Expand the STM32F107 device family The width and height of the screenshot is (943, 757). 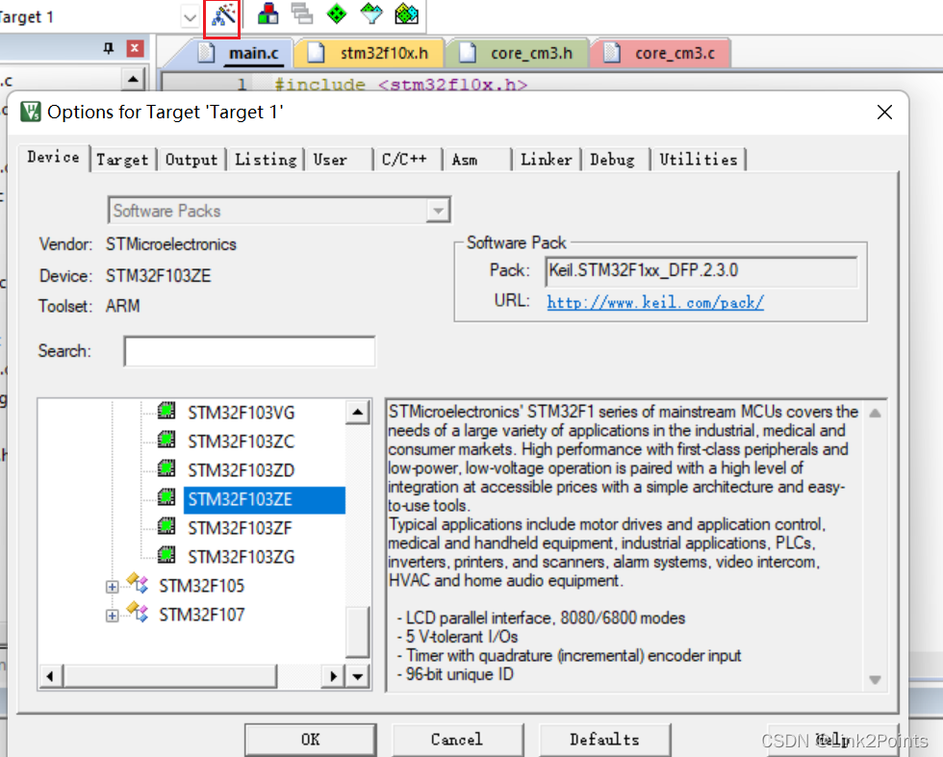pos(112,616)
